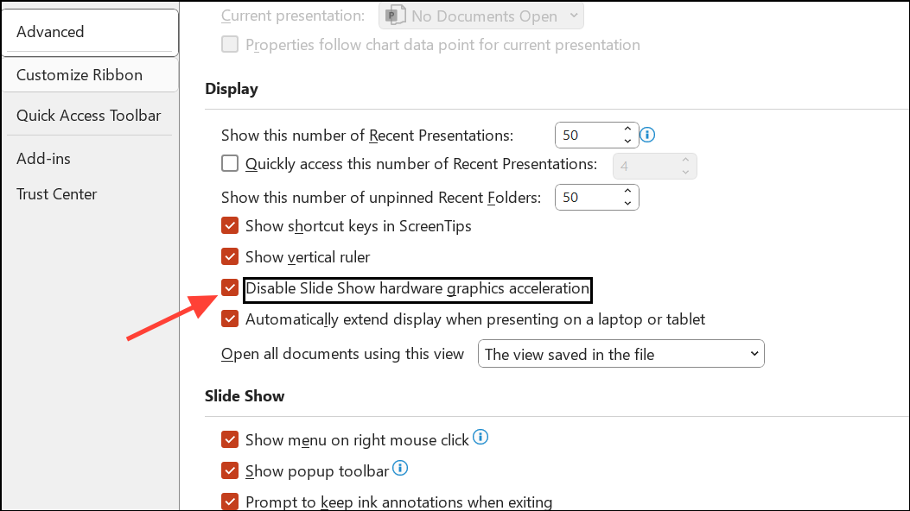Go to the Add-ins category
This screenshot has height=511, width=910.
(43, 159)
